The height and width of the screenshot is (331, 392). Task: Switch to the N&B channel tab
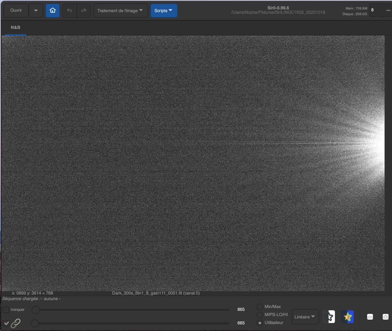coord(15,27)
